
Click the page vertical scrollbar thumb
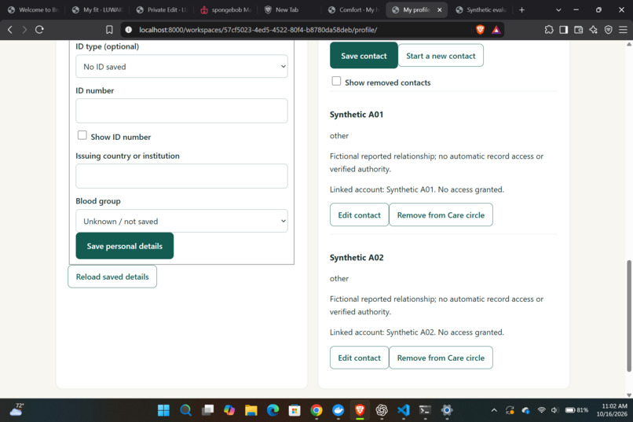coord(628,316)
